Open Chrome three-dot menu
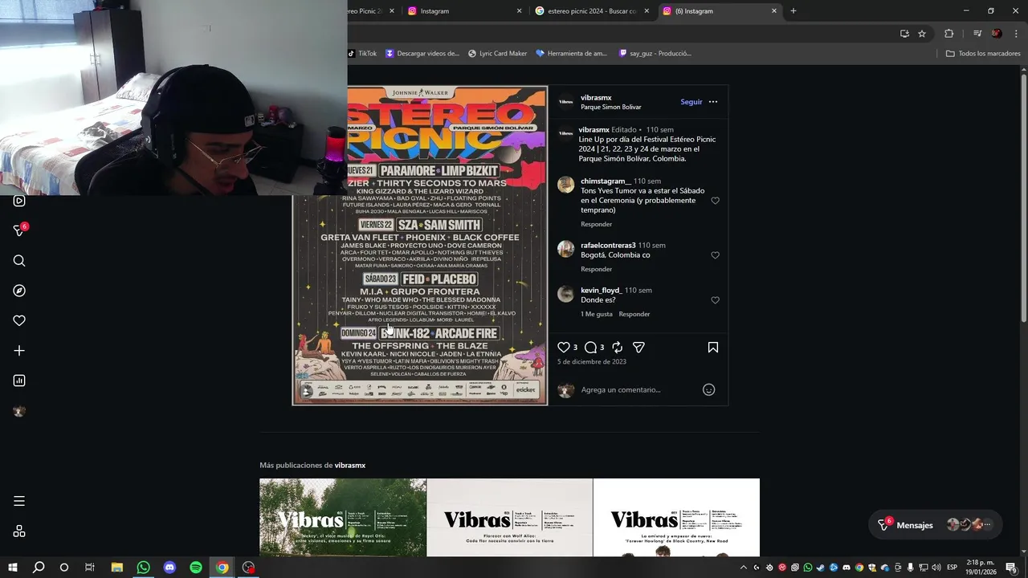 pos(1017,34)
